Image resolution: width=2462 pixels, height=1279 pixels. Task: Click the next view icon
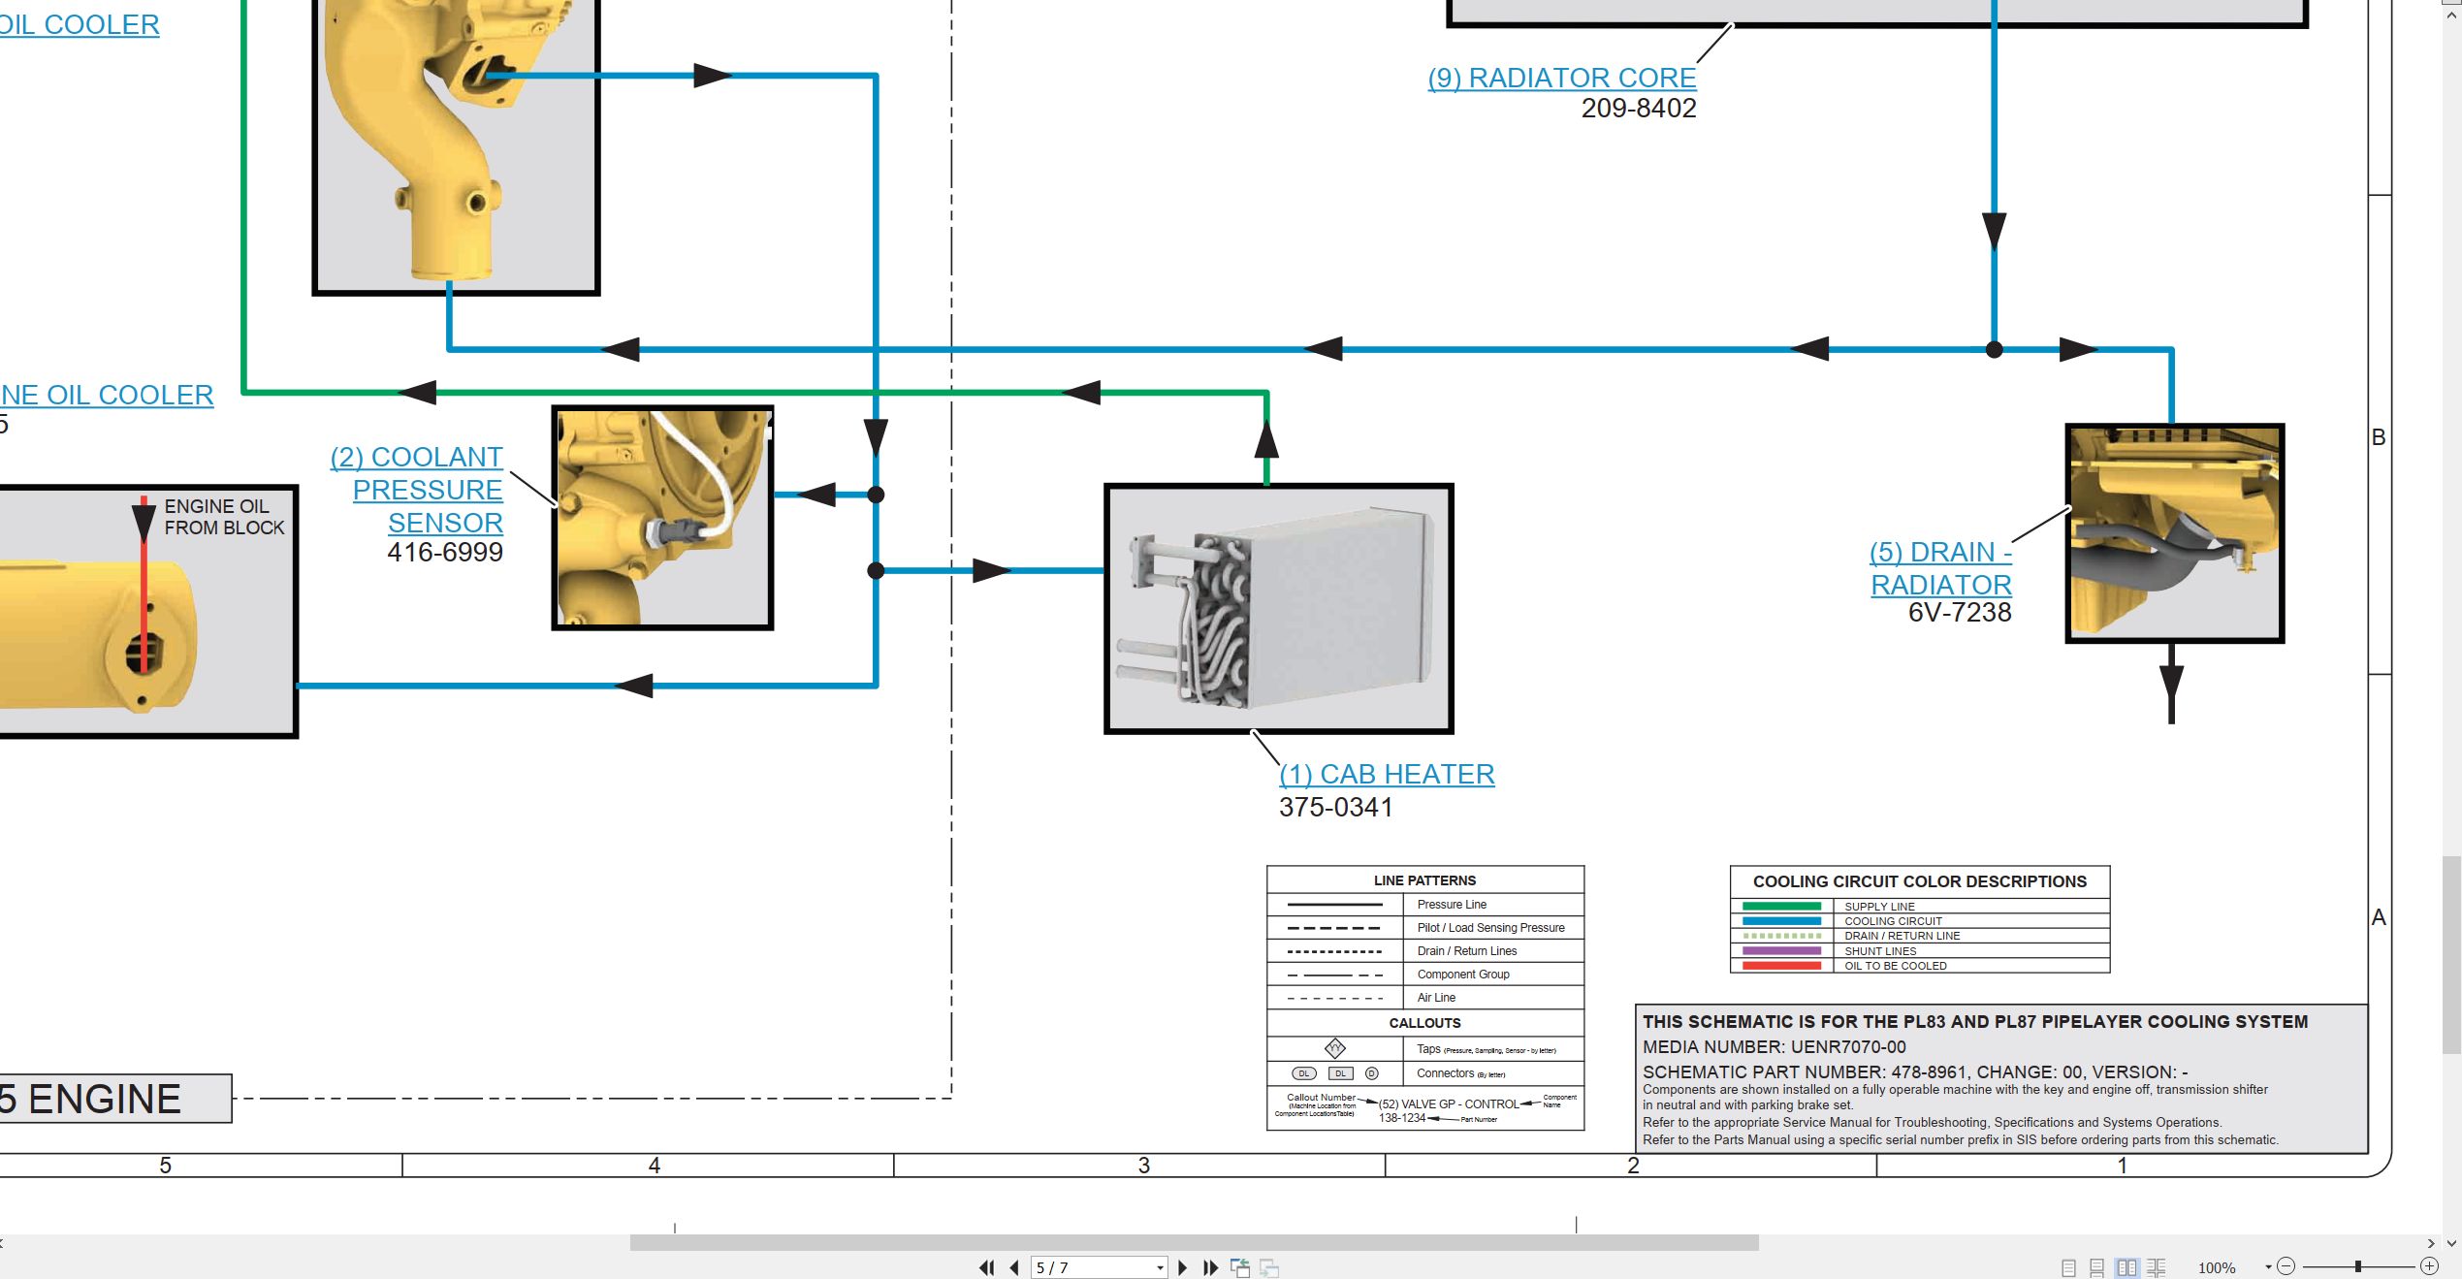1269,1267
